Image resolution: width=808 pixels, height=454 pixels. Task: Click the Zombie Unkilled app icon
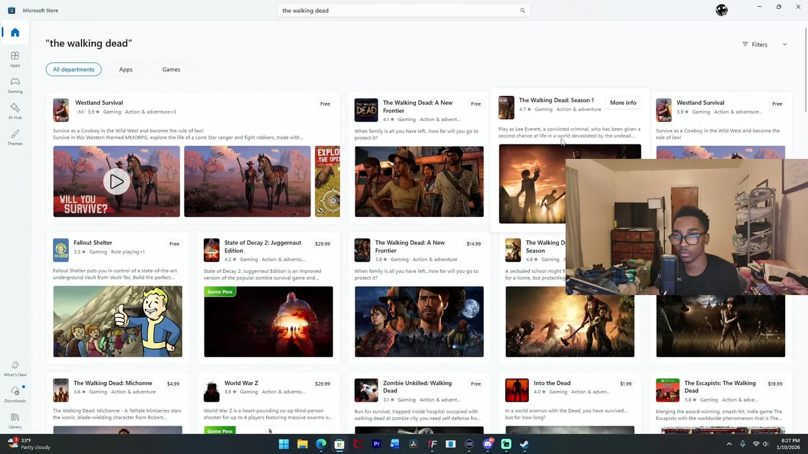point(366,390)
